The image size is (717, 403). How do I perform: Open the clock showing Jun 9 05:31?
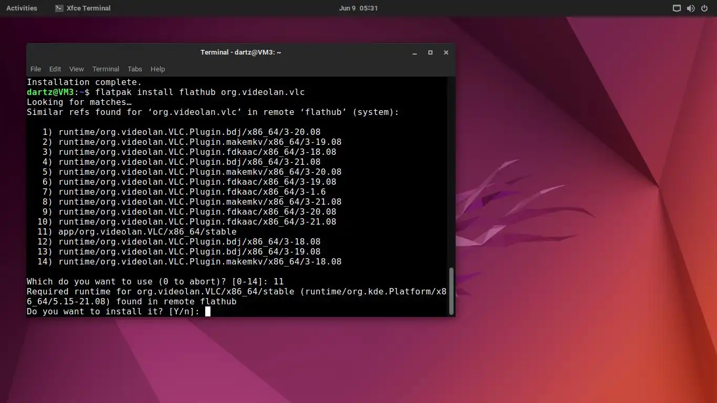click(358, 8)
